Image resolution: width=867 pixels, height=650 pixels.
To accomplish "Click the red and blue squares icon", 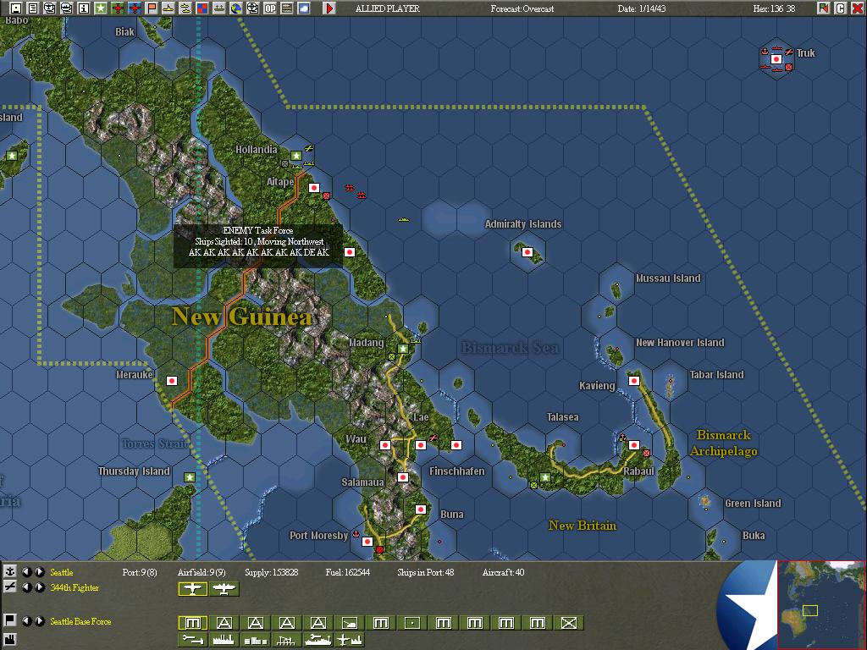I will 202,8.
